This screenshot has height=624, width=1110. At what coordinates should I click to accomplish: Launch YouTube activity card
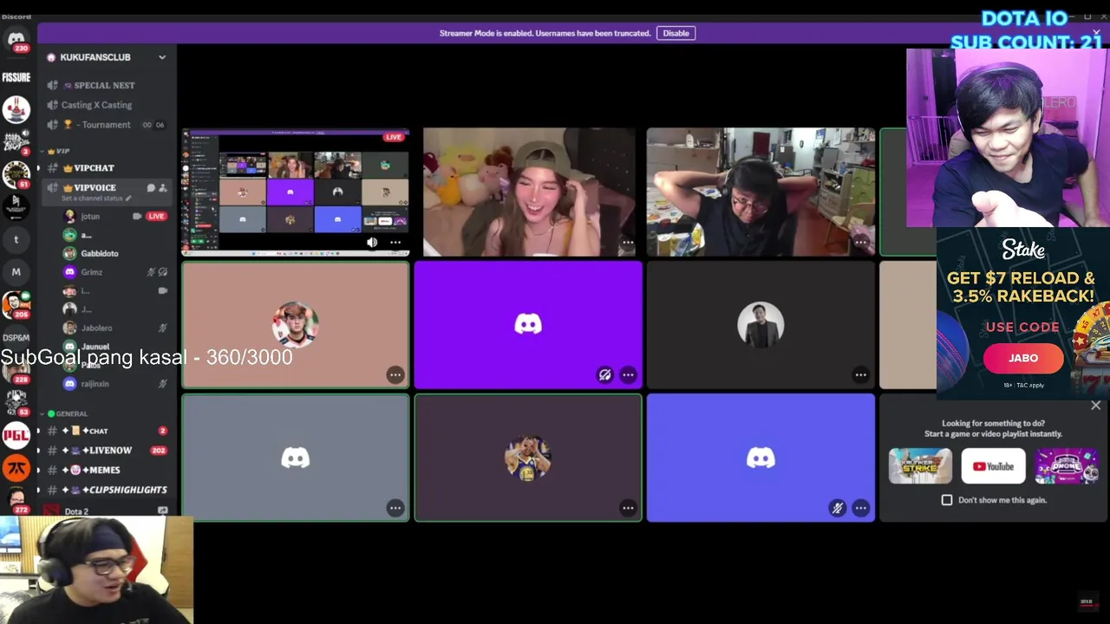[993, 466]
